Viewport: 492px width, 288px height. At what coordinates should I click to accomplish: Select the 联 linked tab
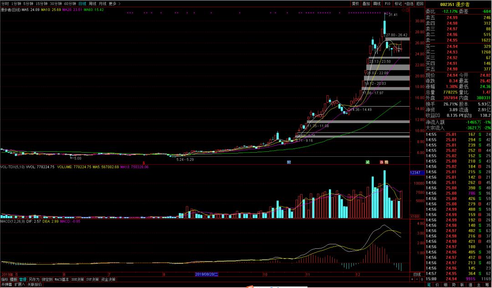(462, 285)
